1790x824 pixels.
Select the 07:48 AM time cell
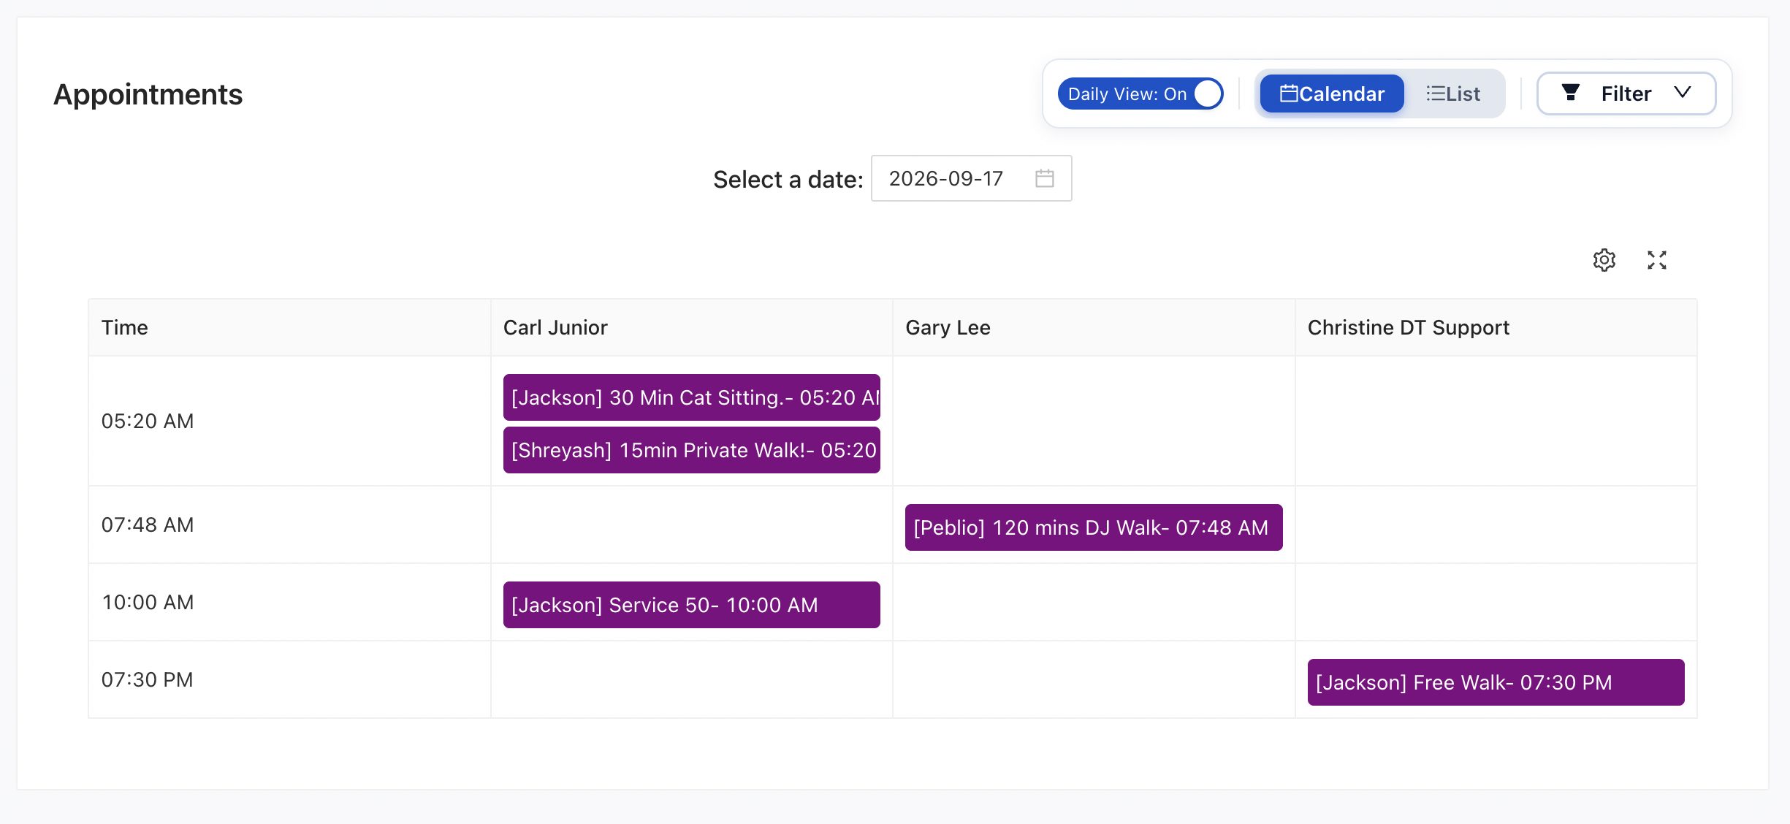pyautogui.click(x=289, y=524)
